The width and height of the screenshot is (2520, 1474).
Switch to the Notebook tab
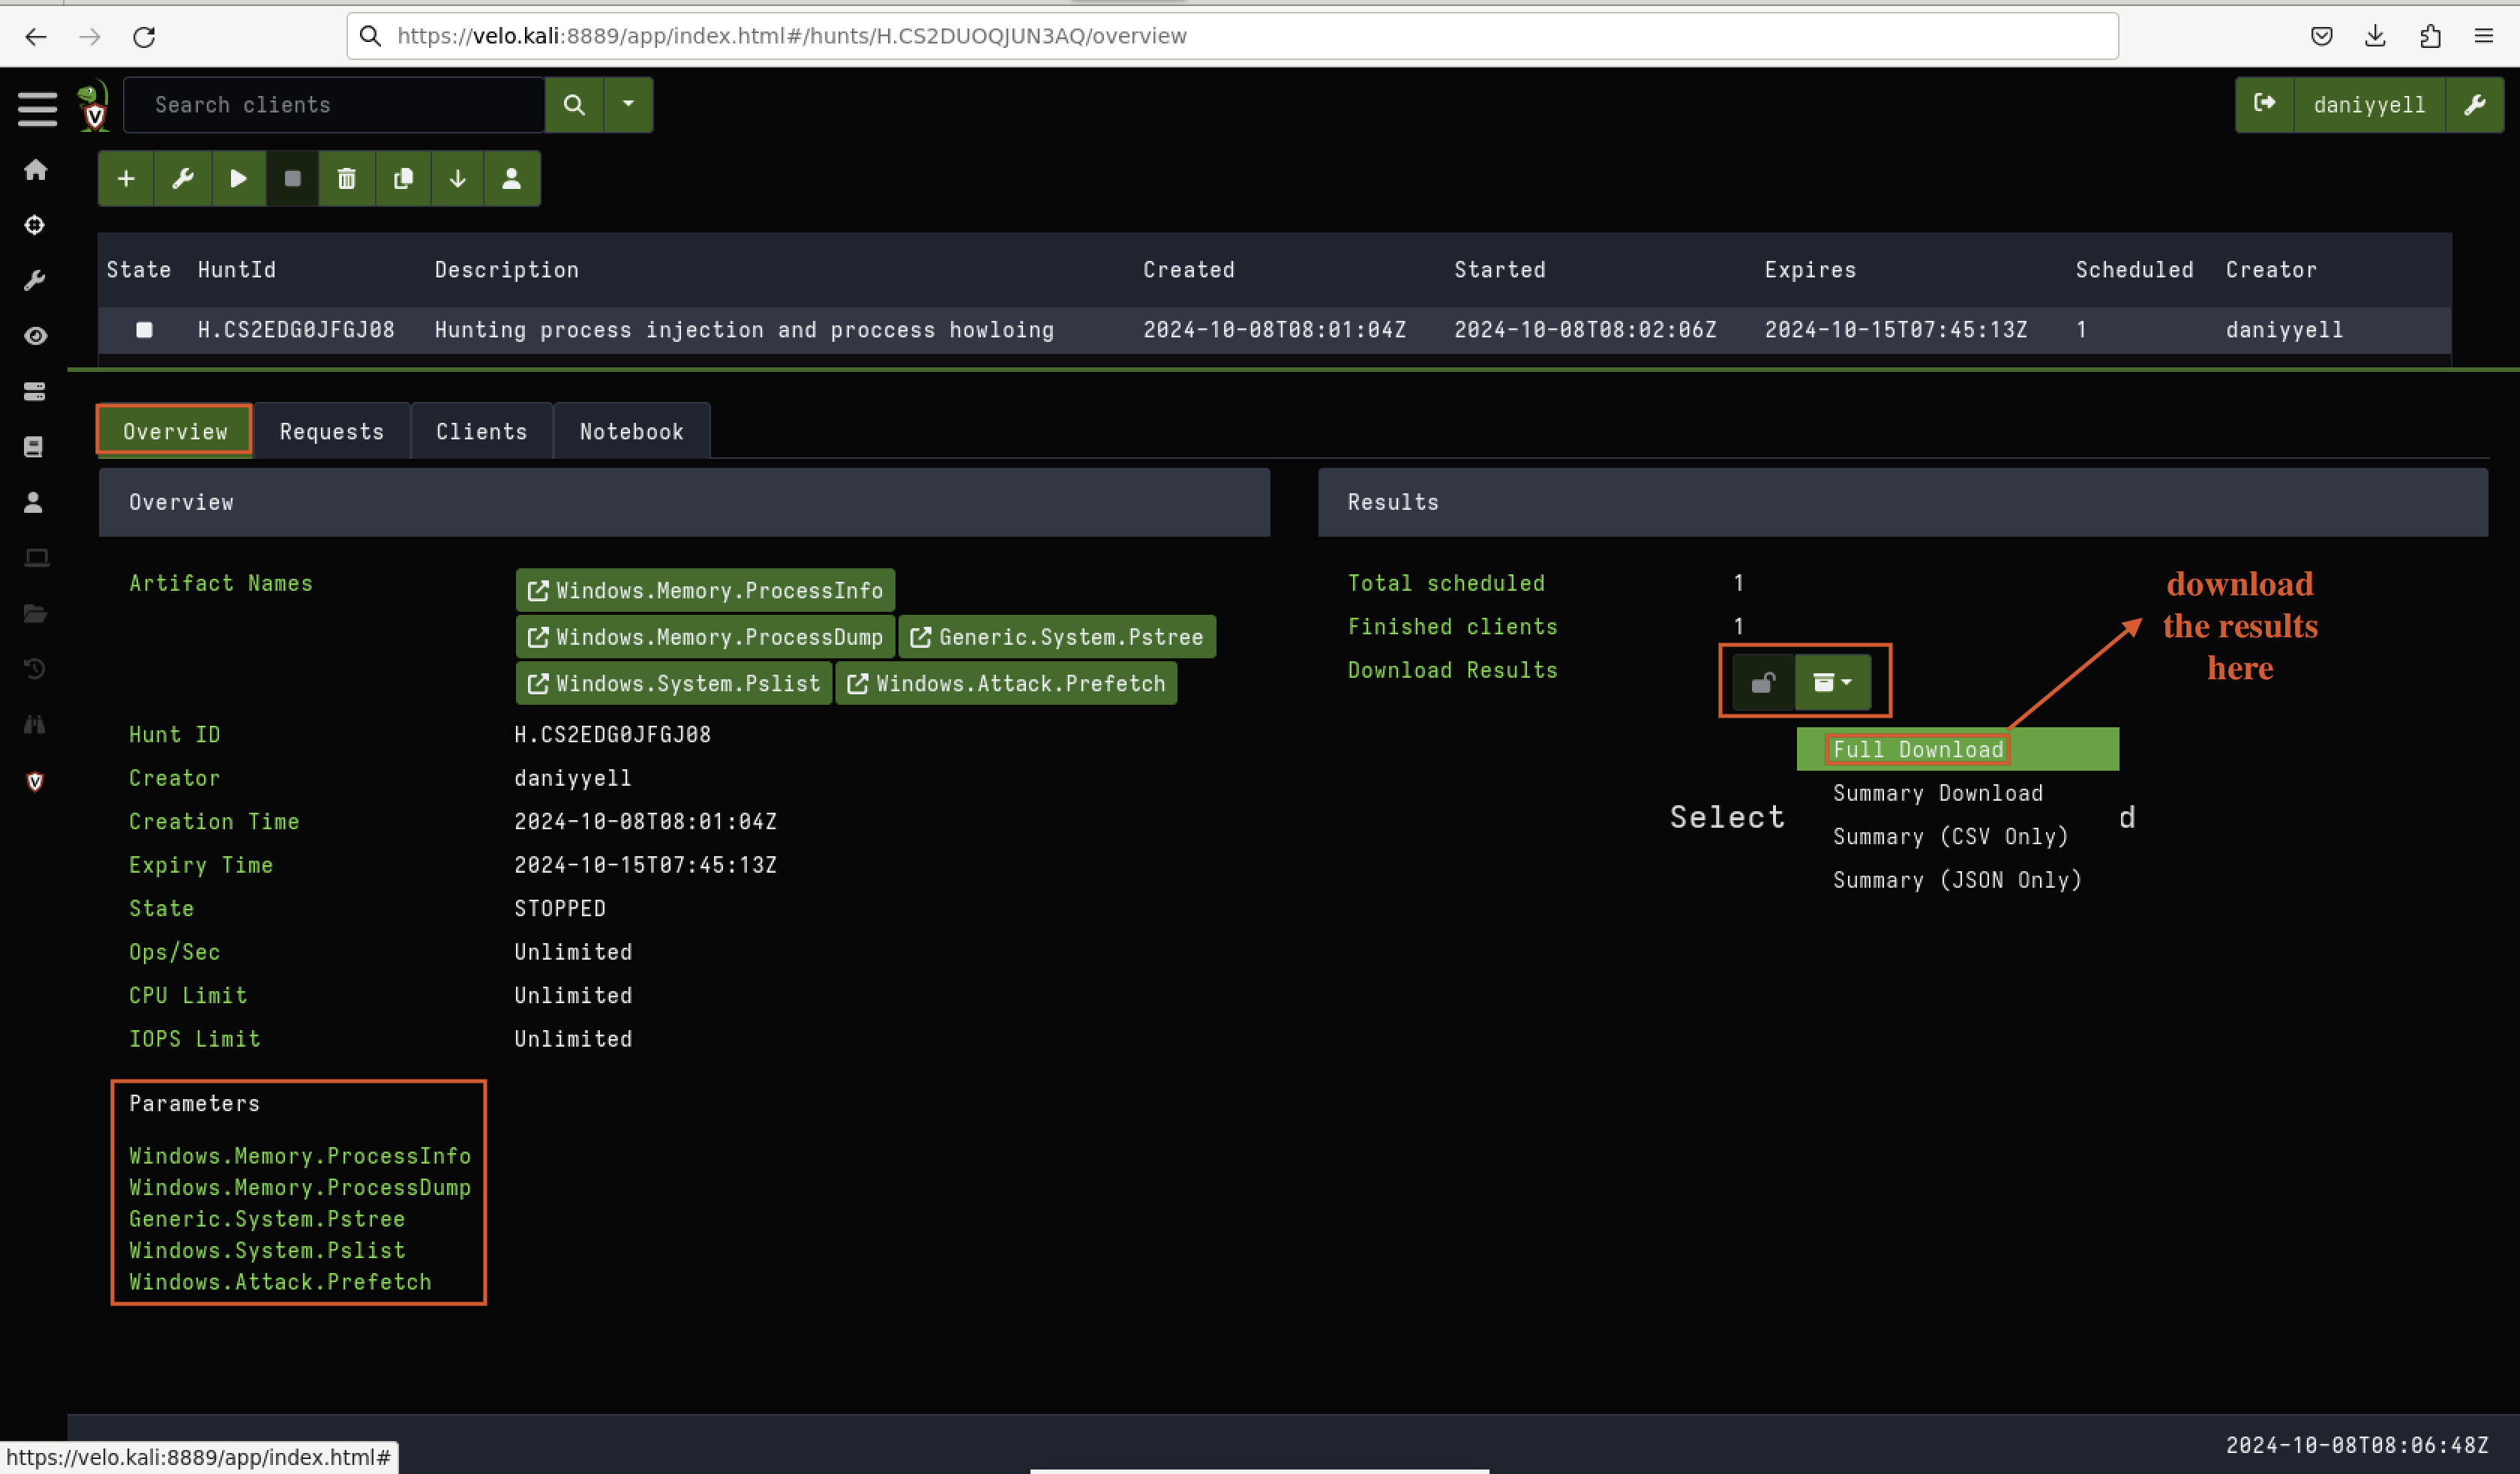(x=631, y=431)
